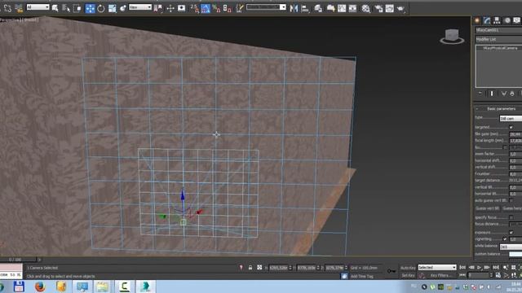Open Firefox from the Windows taskbar
The image size is (522, 293).
[x=40, y=286]
